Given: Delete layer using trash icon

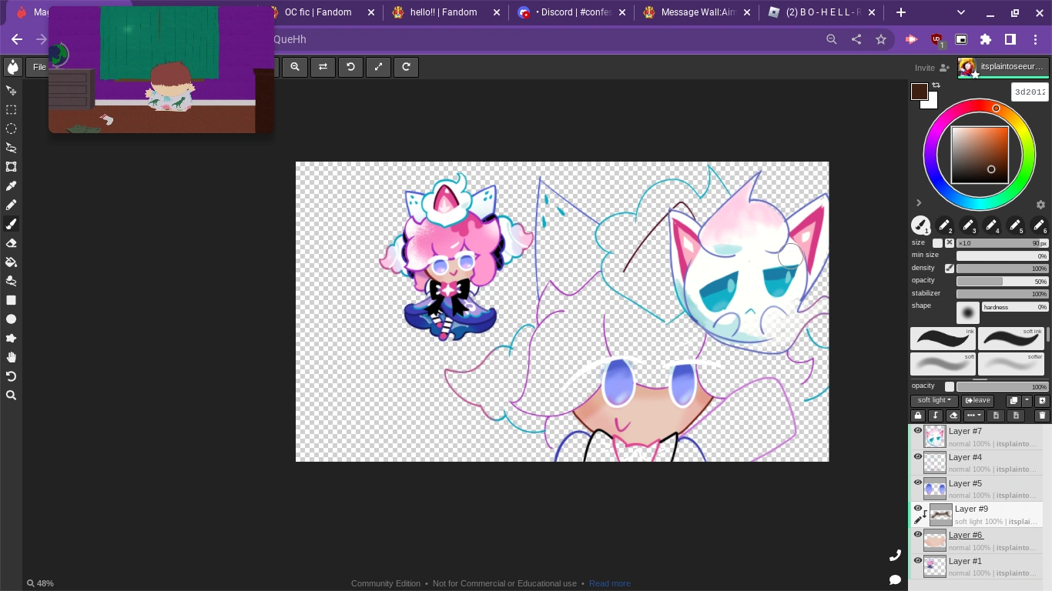Looking at the screenshot, I should pos(1042,416).
